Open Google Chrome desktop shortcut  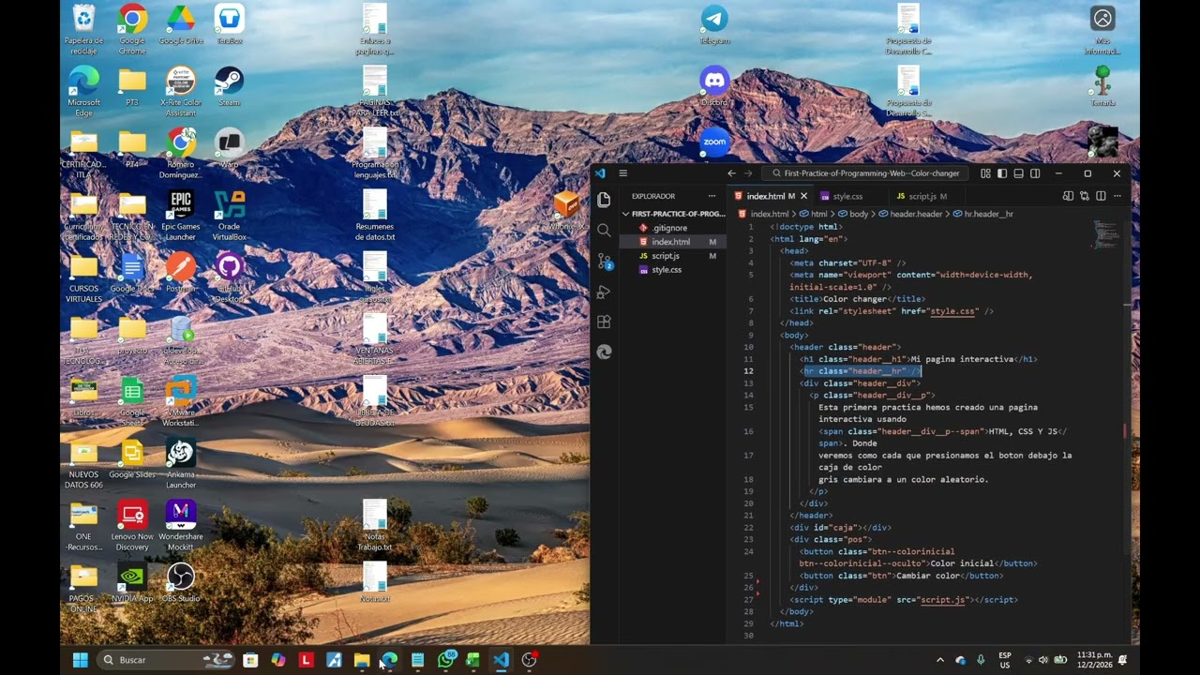pos(132,29)
